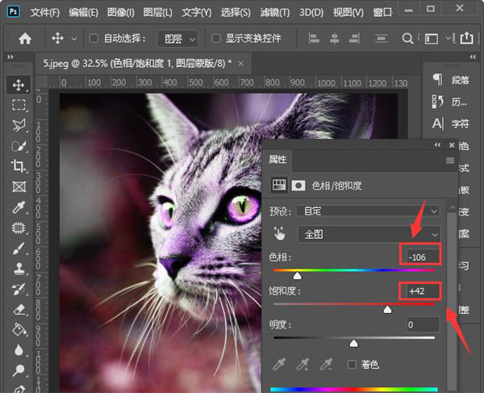Click the 饱和度 saturation slider handle
Image resolution: width=484 pixels, height=393 pixels.
click(387, 309)
